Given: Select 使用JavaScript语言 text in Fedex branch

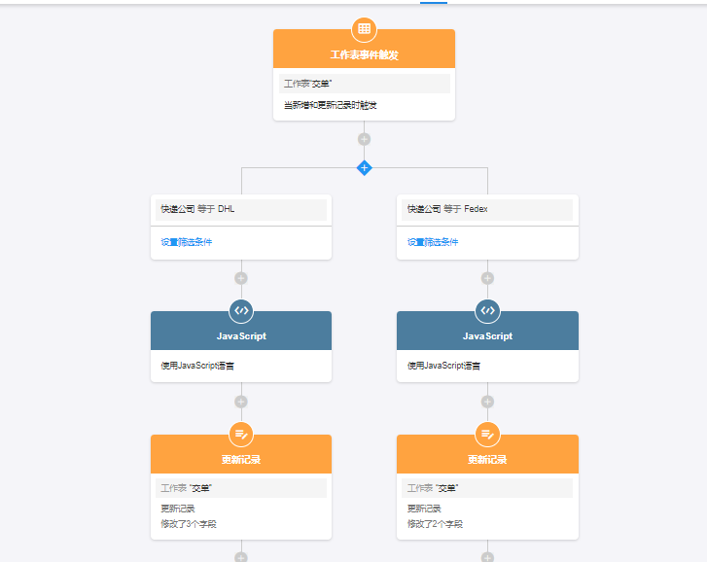Looking at the screenshot, I should [x=443, y=366].
